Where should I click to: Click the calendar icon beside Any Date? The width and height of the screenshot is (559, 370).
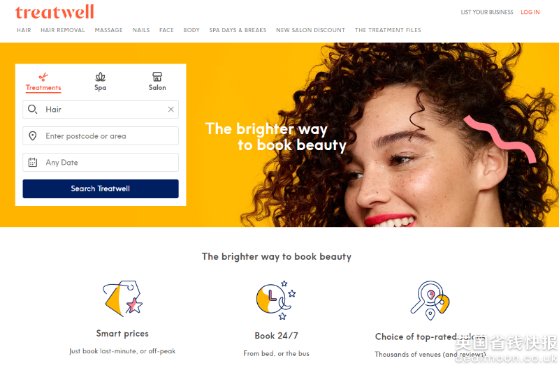click(x=32, y=163)
